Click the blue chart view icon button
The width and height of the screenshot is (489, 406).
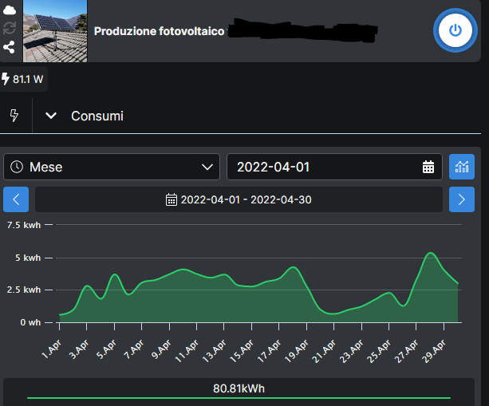pyautogui.click(x=461, y=167)
